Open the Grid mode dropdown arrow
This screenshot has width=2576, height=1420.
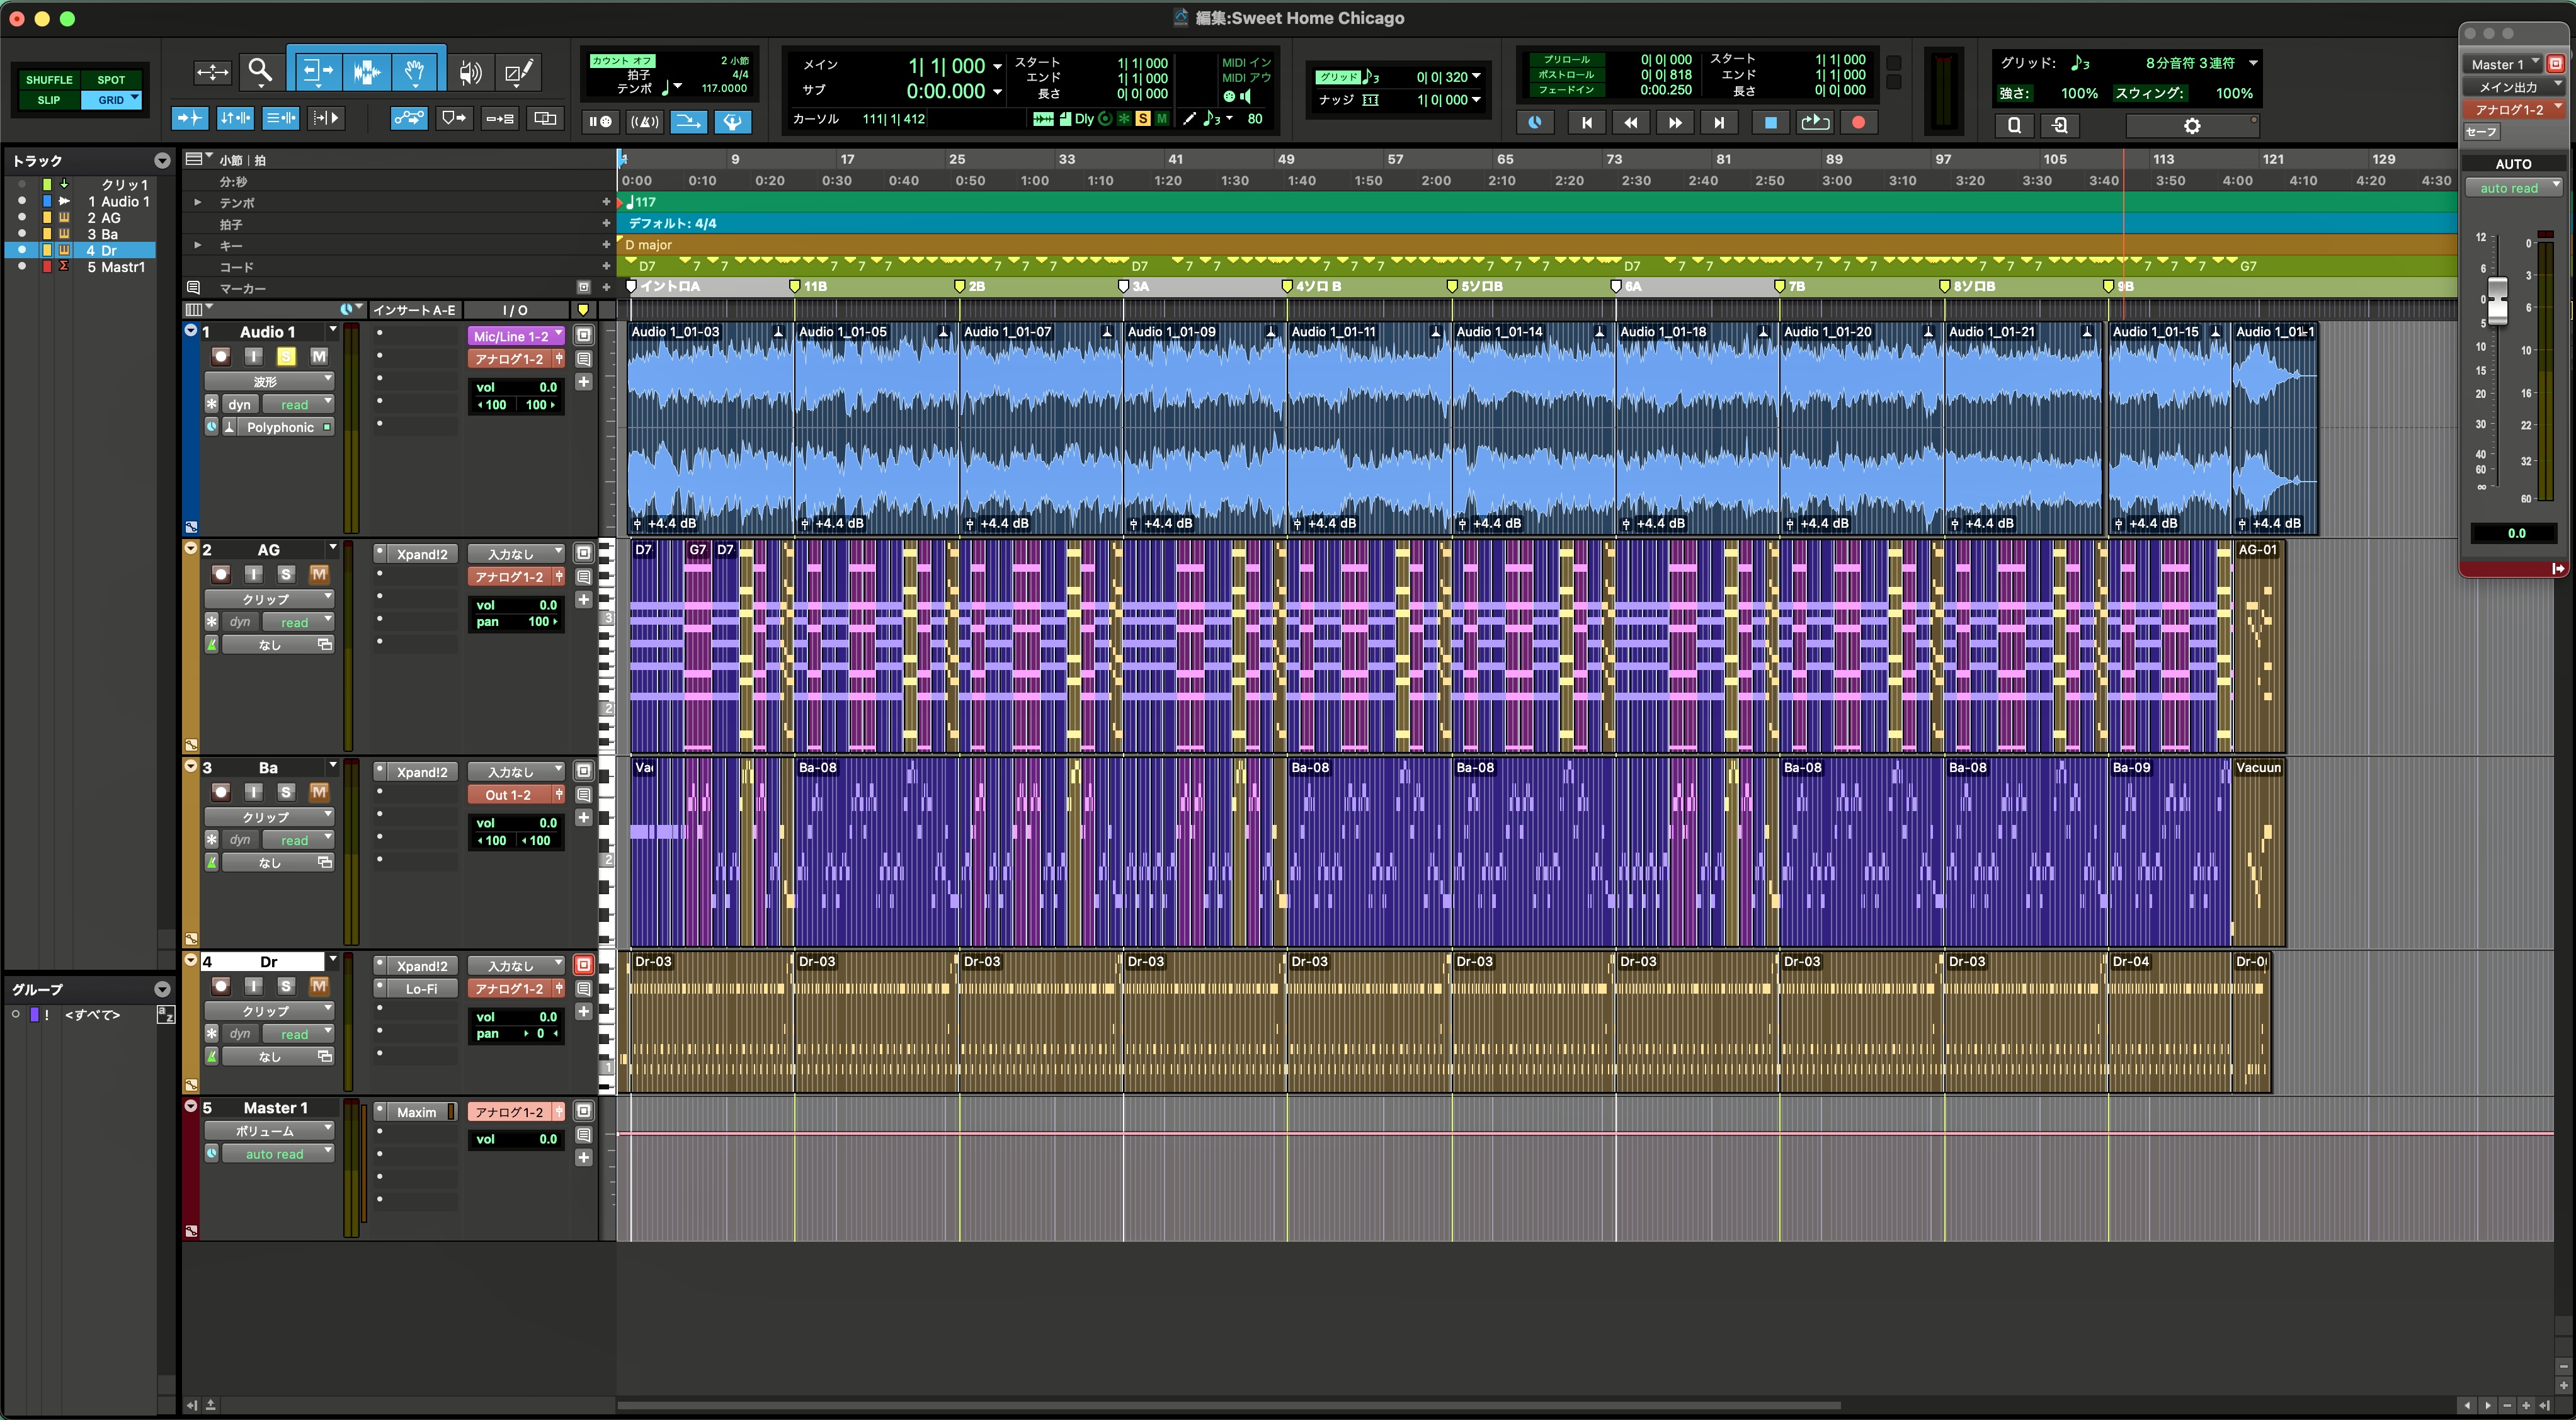(x=135, y=98)
